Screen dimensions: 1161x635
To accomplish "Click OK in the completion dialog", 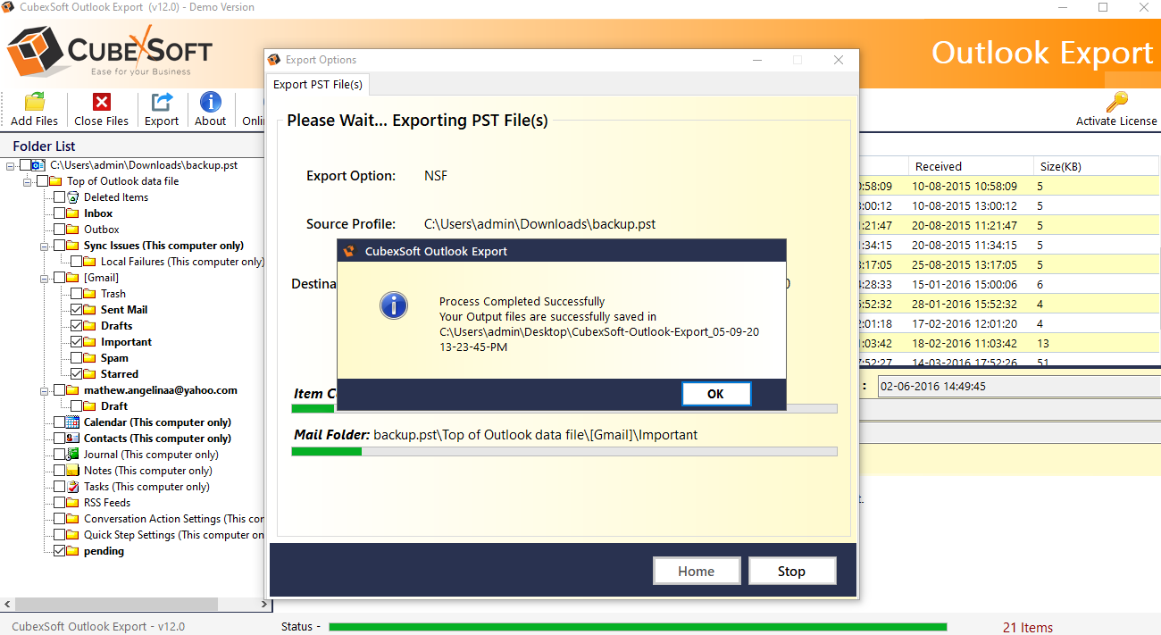I will click(x=715, y=394).
